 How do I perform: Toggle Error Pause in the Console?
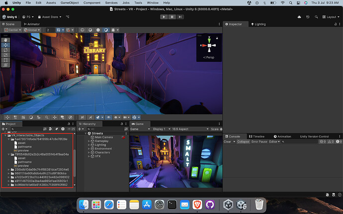point(259,142)
